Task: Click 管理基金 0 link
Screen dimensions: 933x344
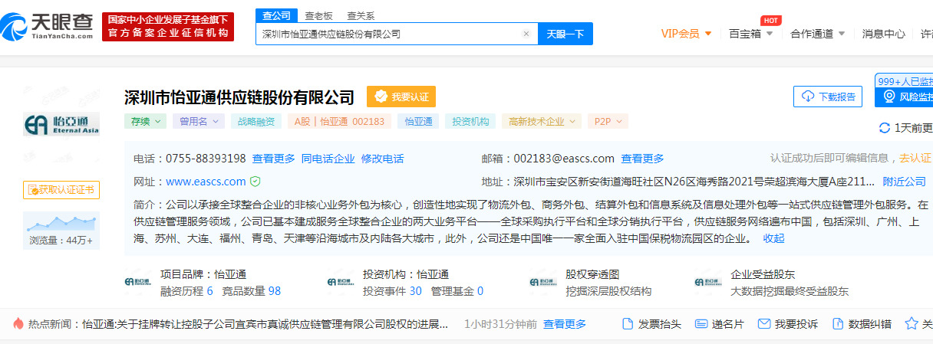Action: pyautogui.click(x=457, y=291)
